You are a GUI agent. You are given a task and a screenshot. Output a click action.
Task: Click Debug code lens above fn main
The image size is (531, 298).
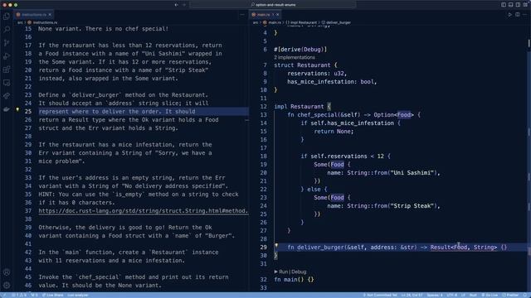(299, 272)
